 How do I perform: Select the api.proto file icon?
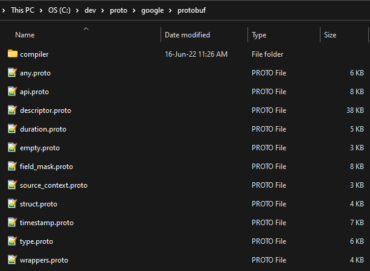click(13, 91)
